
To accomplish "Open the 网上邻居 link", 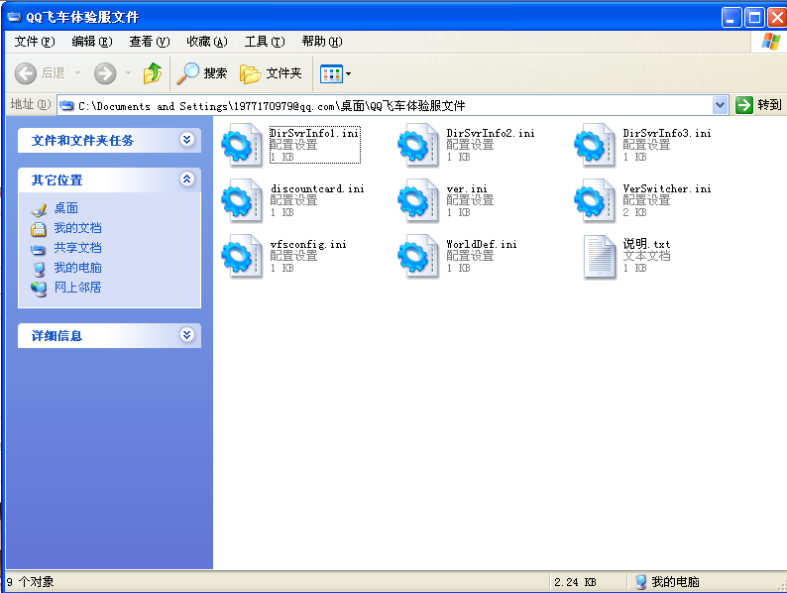I will pyautogui.click(x=77, y=288).
